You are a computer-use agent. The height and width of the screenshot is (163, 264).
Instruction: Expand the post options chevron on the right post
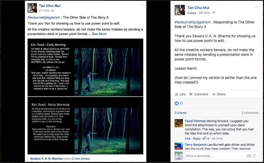[256, 7]
